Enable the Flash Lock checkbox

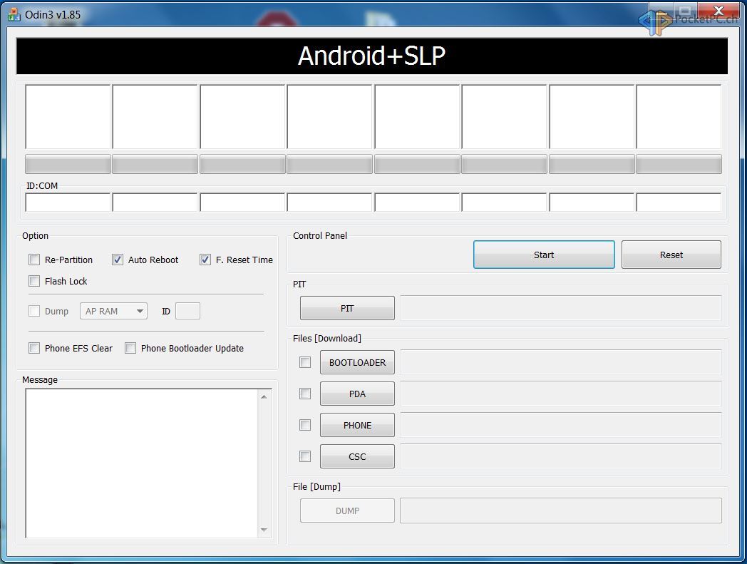click(x=34, y=281)
